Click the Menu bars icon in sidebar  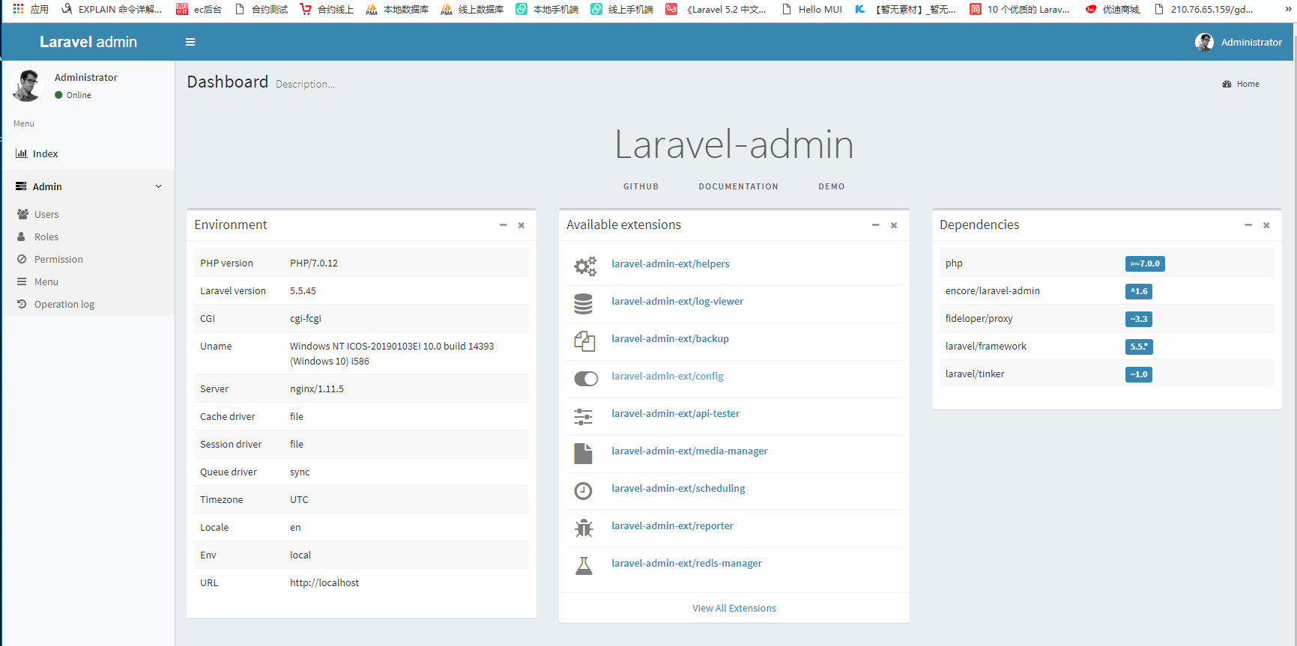(22, 281)
